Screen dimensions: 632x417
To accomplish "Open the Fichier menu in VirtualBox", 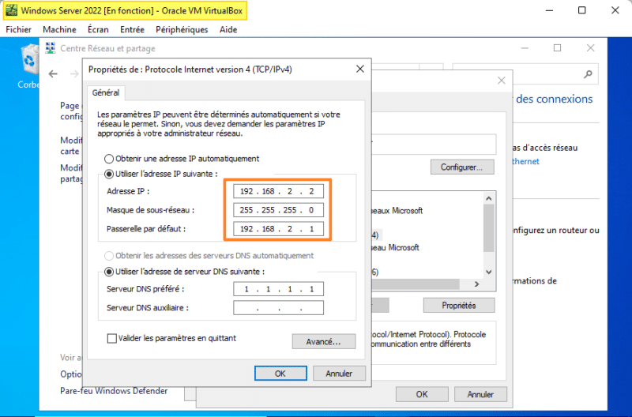I will [18, 29].
